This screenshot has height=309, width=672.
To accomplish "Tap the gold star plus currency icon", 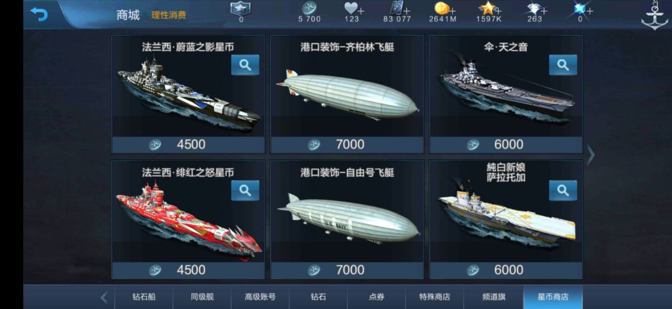I will 490,9.
